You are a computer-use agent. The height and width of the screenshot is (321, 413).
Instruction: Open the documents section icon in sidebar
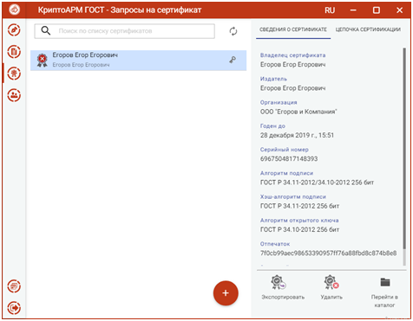(14, 52)
